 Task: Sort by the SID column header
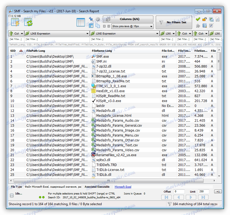point(16,51)
